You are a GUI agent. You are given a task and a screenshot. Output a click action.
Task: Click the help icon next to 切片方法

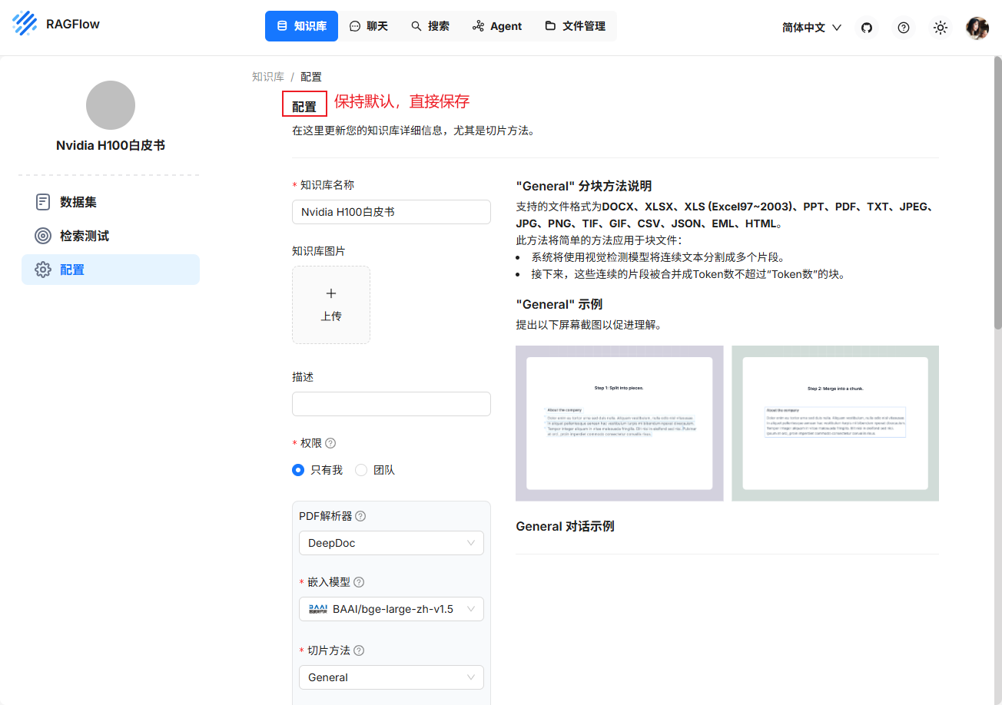(x=359, y=650)
